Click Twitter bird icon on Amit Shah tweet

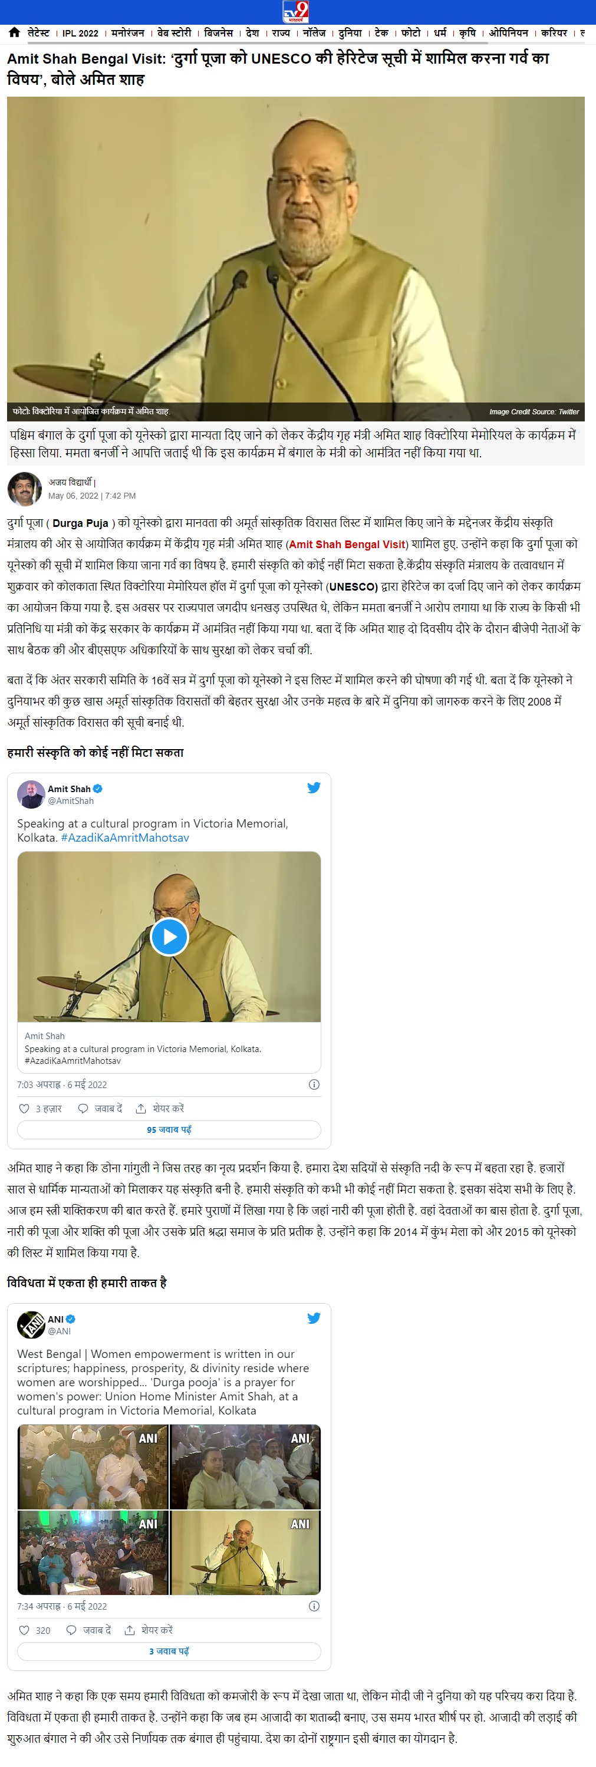(314, 787)
